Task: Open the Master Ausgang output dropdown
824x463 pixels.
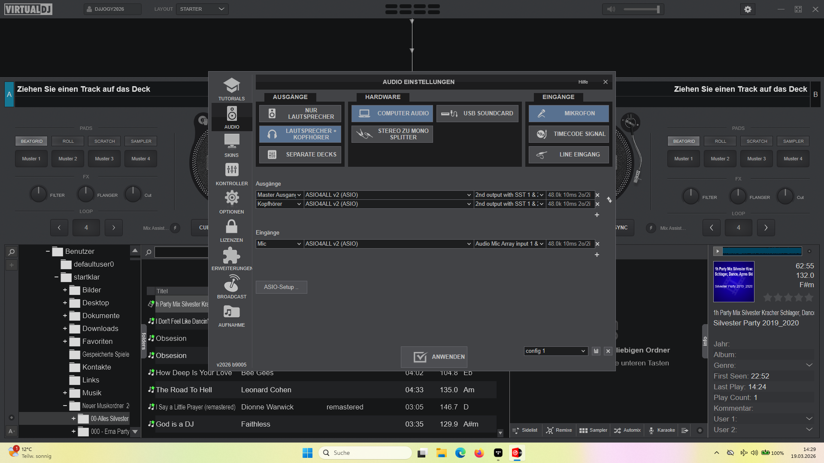Action: coord(279,195)
